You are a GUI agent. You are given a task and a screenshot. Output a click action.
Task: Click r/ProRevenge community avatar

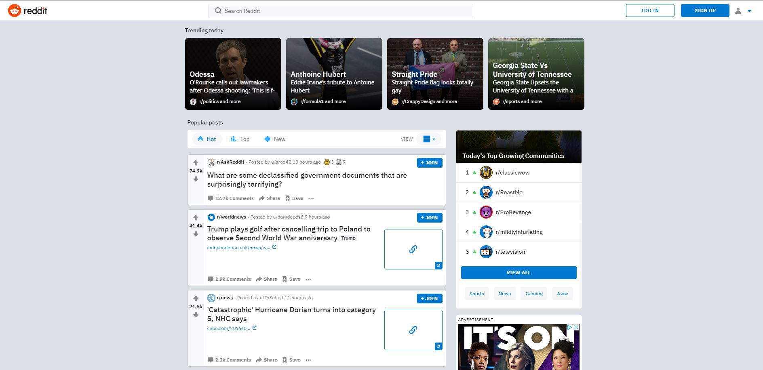point(486,212)
